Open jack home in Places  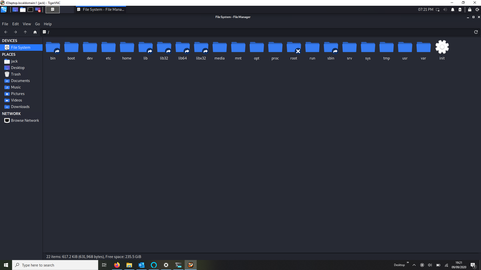21,61
